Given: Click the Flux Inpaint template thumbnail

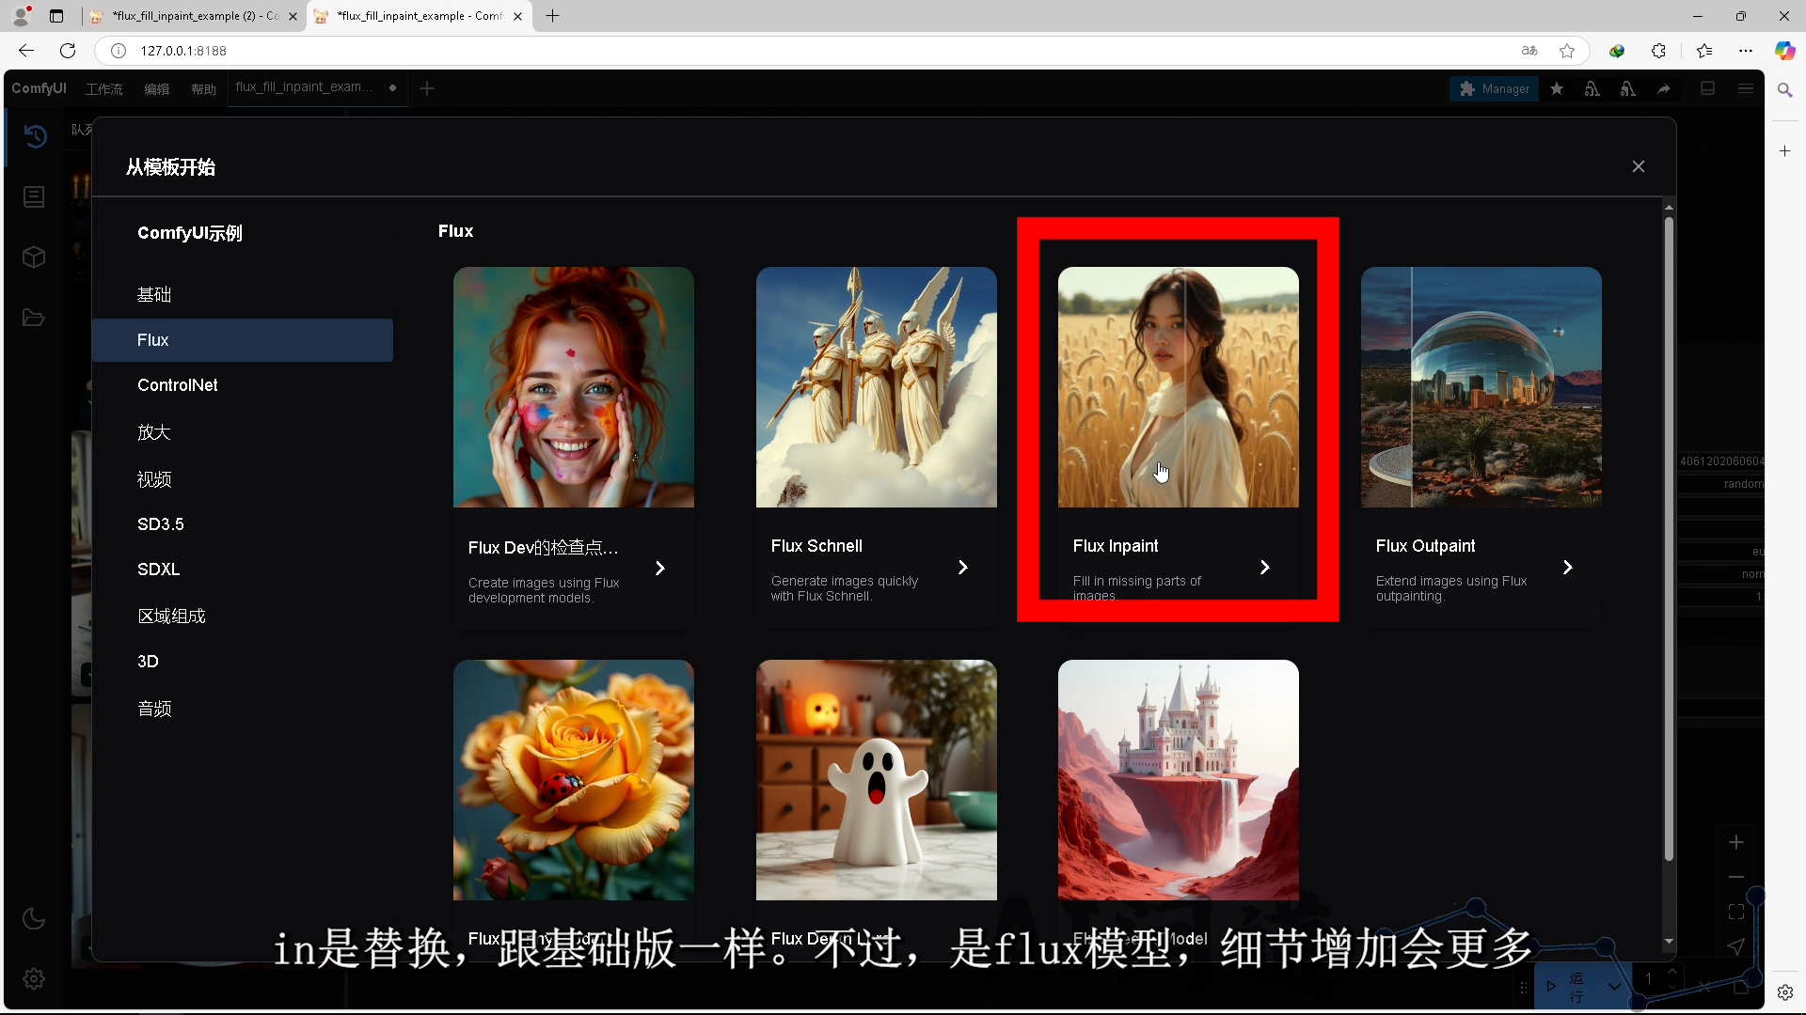Looking at the screenshot, I should coord(1178,387).
